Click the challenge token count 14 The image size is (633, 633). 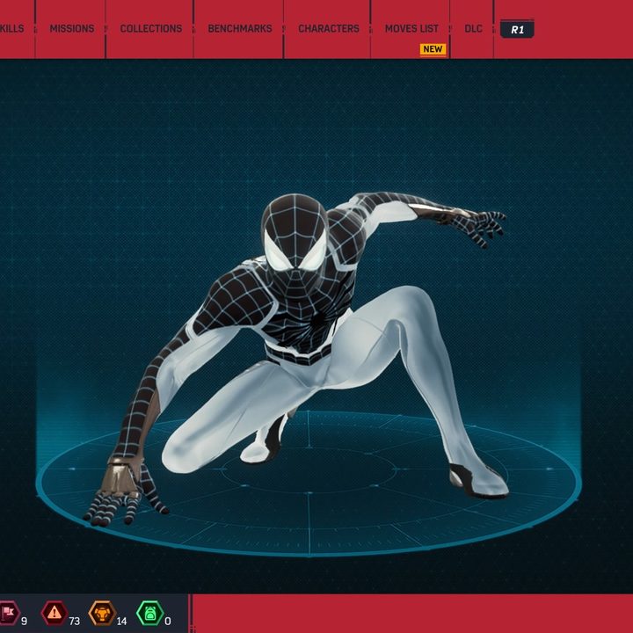point(121,621)
